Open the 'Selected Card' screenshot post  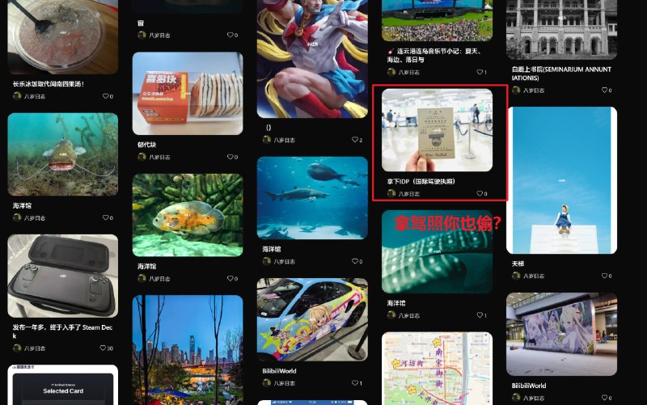click(63, 386)
